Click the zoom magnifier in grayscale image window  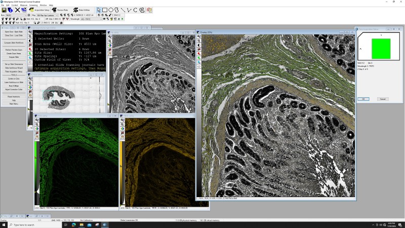pyautogui.click(x=110, y=37)
